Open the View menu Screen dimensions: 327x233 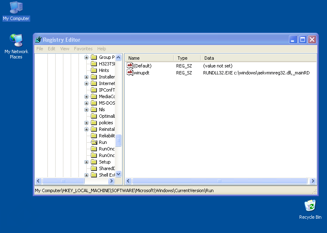click(x=65, y=49)
